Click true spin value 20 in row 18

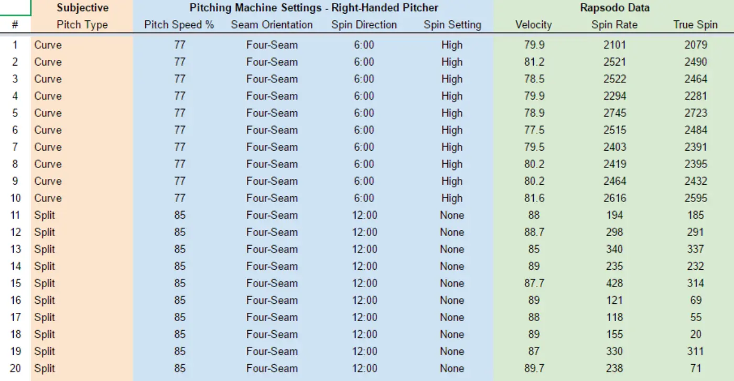(x=696, y=334)
